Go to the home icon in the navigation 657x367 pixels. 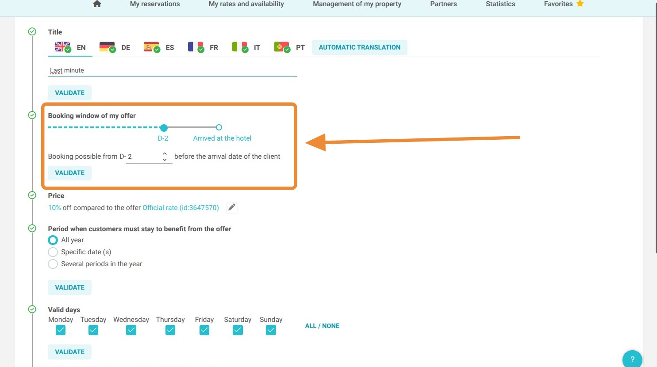97,4
